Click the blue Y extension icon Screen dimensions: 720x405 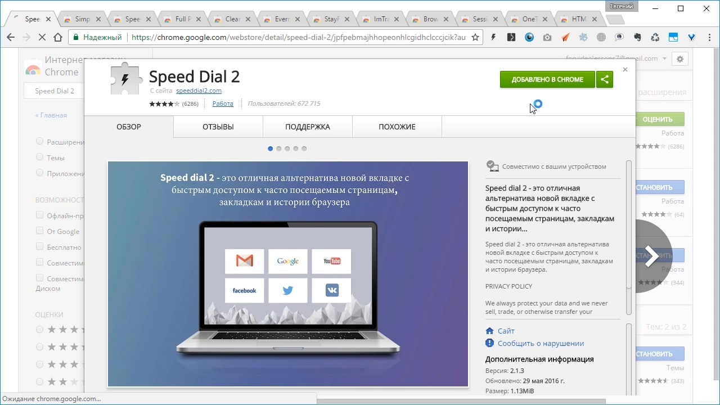pyautogui.click(x=691, y=38)
